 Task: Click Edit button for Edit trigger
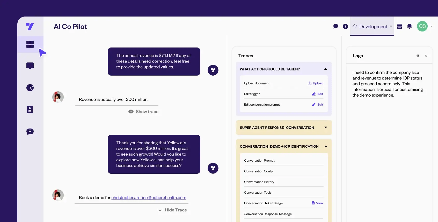pyautogui.click(x=318, y=94)
